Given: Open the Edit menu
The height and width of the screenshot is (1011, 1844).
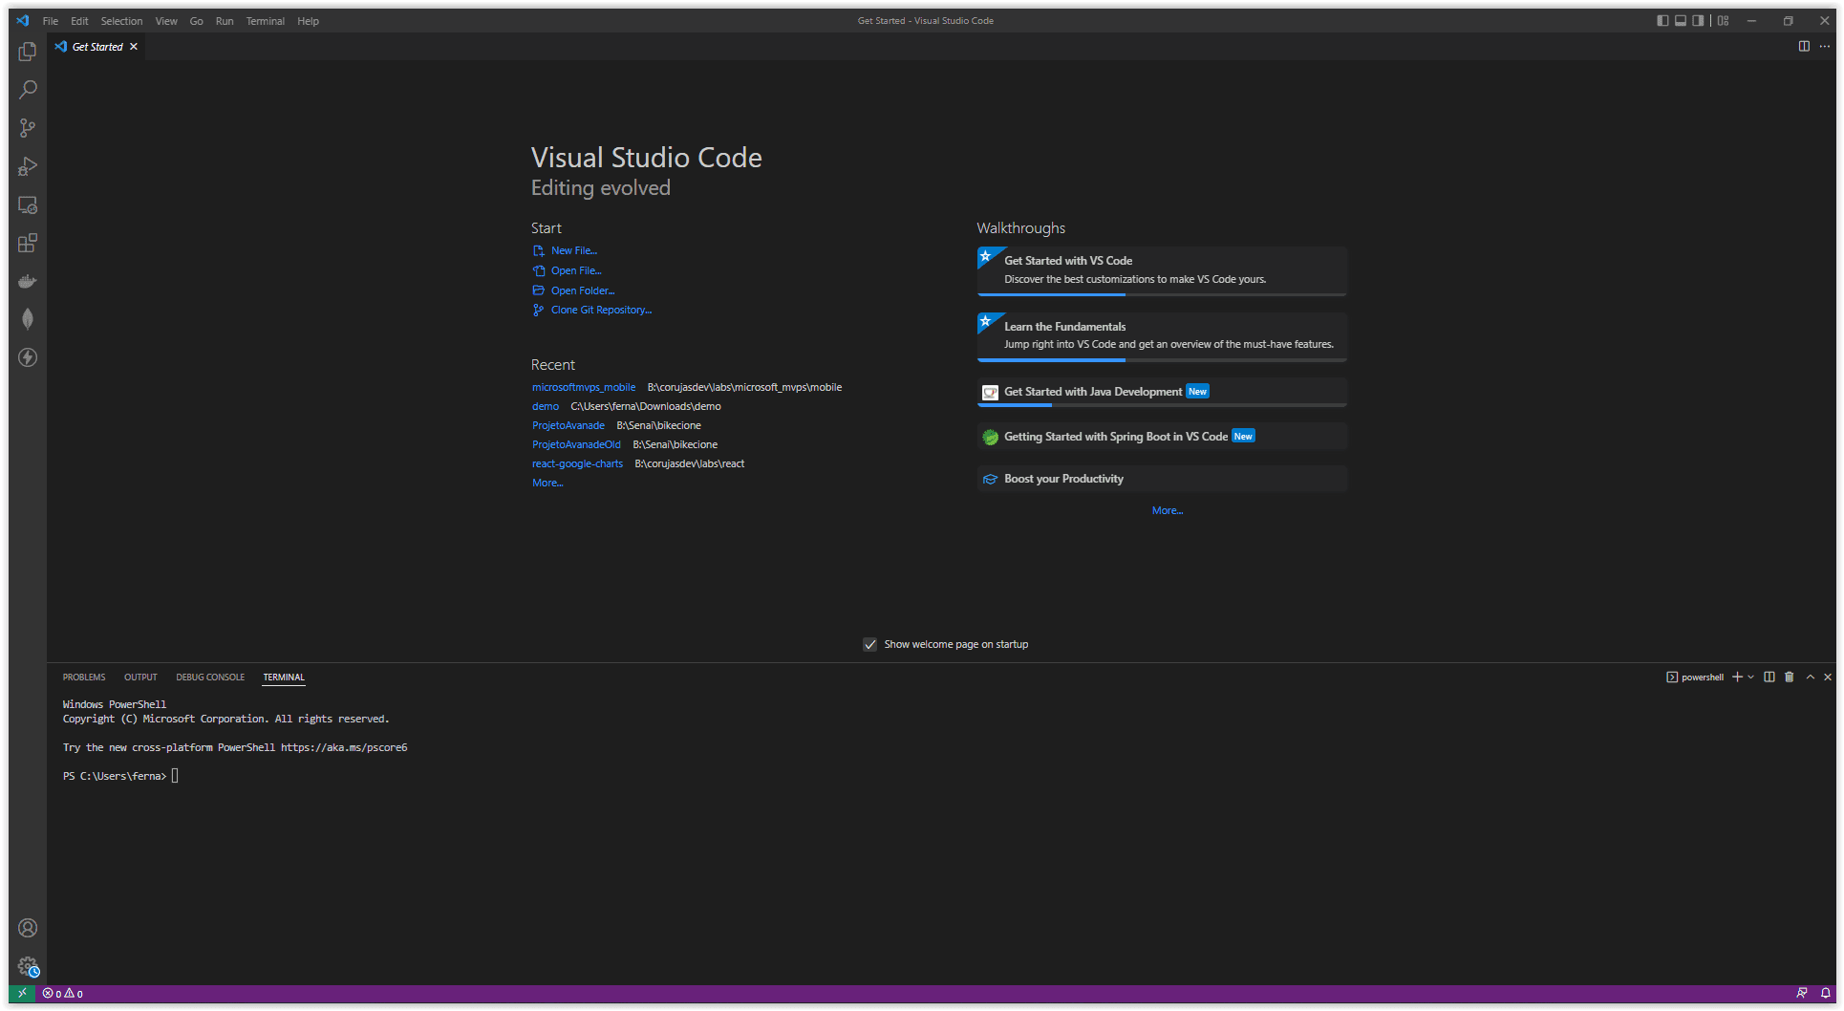Looking at the screenshot, I should pyautogui.click(x=79, y=21).
